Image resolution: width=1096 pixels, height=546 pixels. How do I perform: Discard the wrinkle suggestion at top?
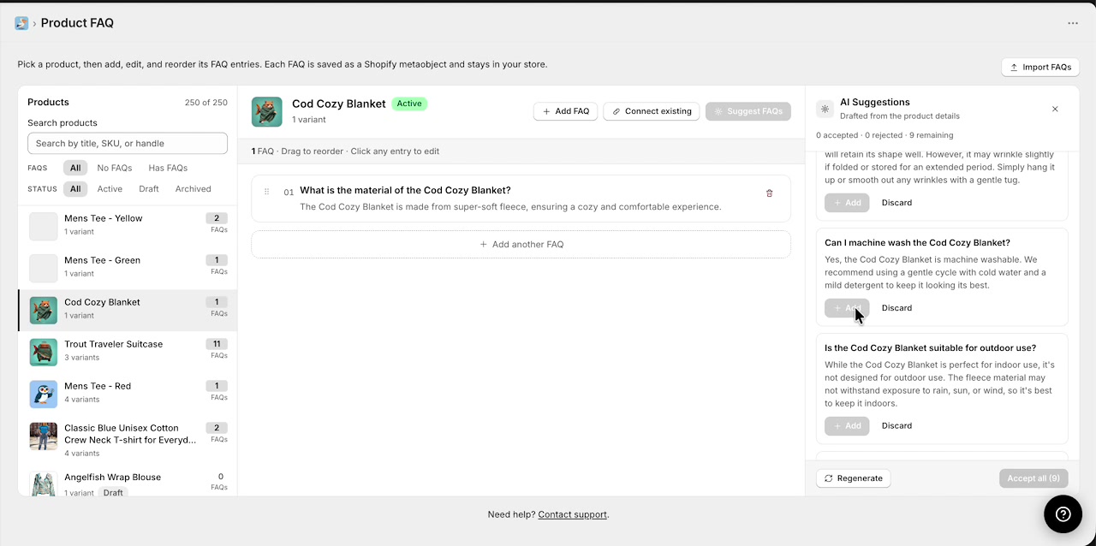pos(896,203)
